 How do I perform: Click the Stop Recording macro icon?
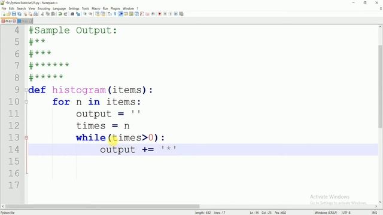165,14
